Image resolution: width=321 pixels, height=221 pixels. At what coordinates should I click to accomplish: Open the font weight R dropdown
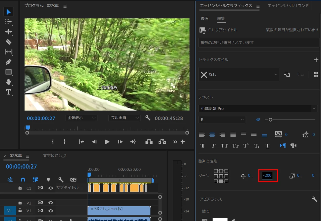(222, 120)
